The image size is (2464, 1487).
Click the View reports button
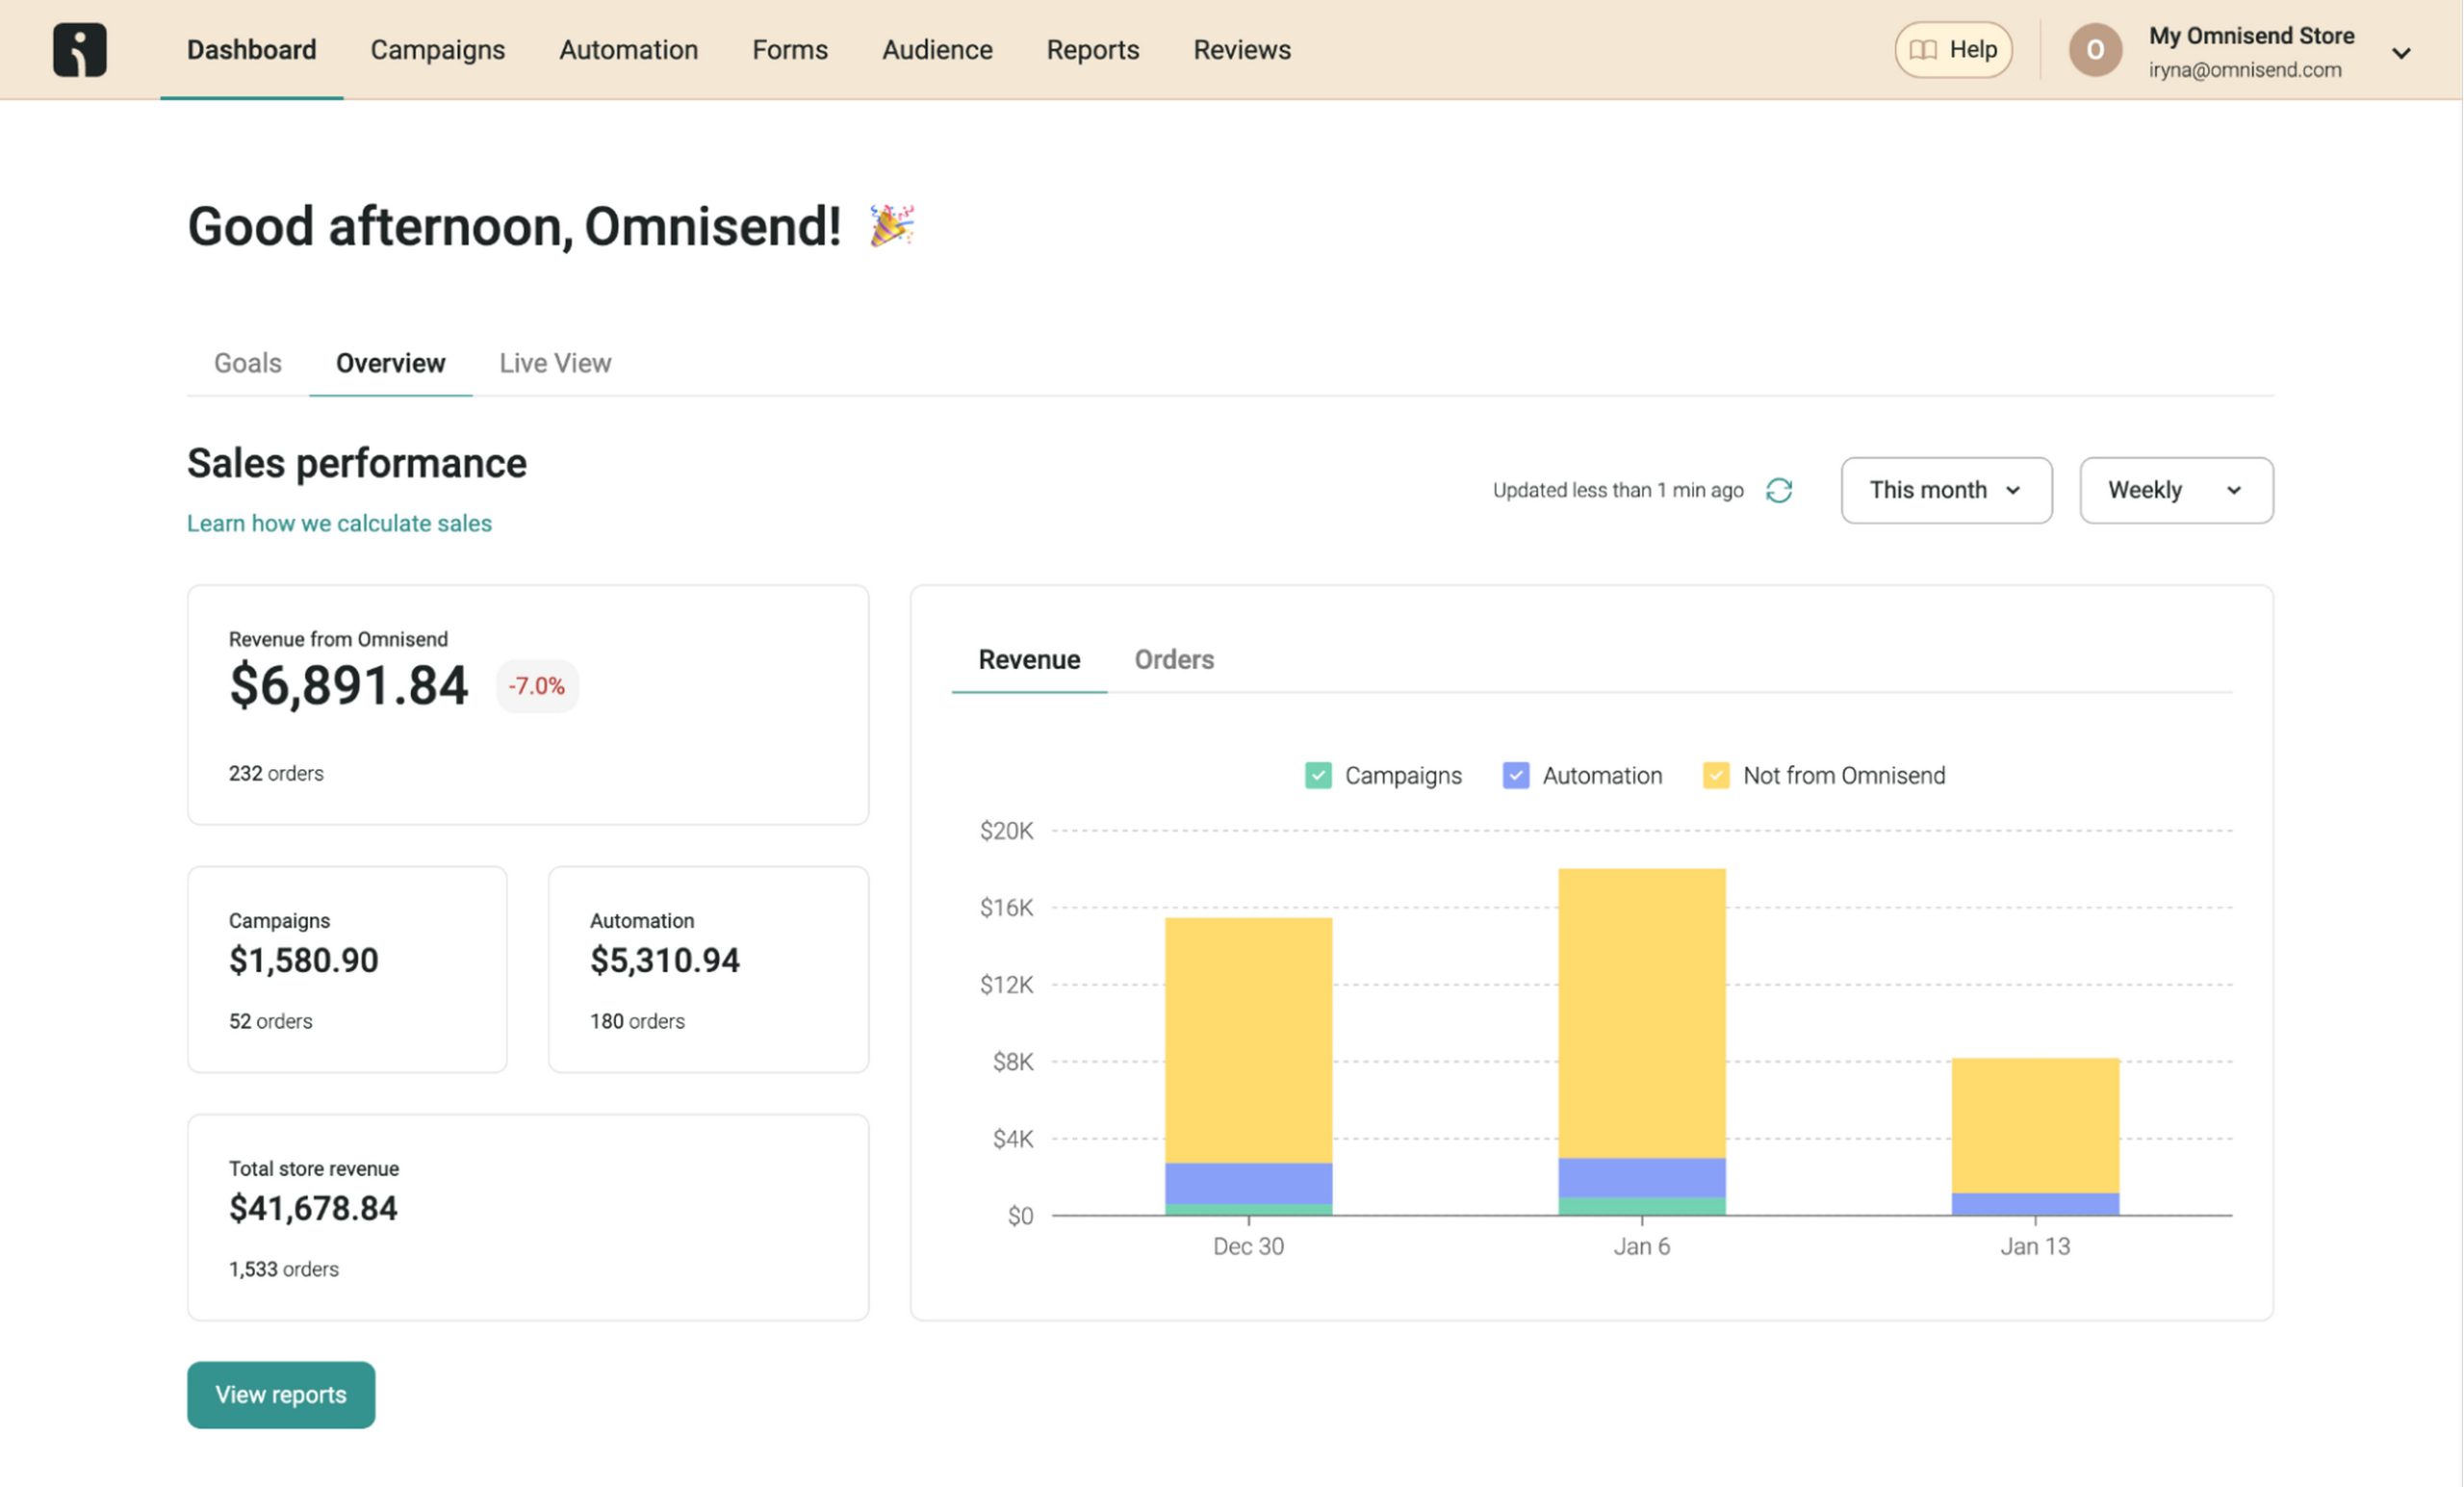pos(281,1395)
